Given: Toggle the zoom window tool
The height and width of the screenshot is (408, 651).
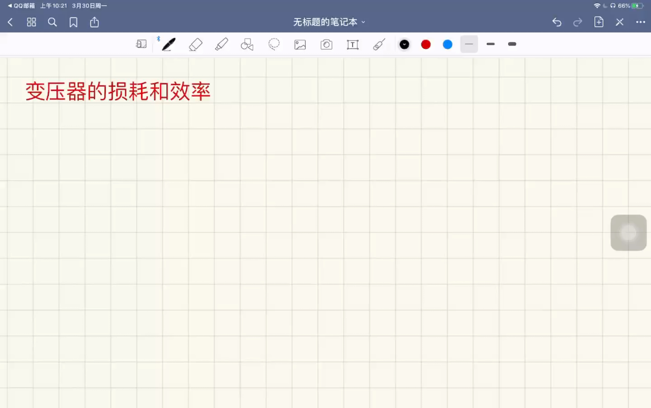Looking at the screenshot, I should point(141,44).
